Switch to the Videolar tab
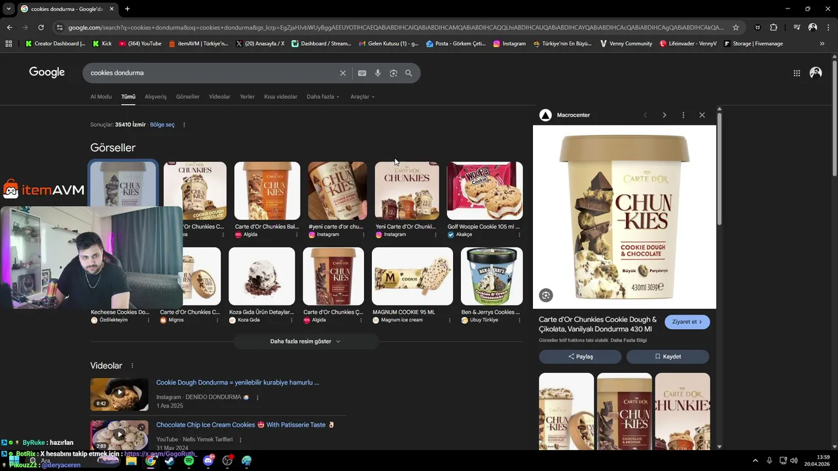Image resolution: width=838 pixels, height=471 pixels. (220, 97)
